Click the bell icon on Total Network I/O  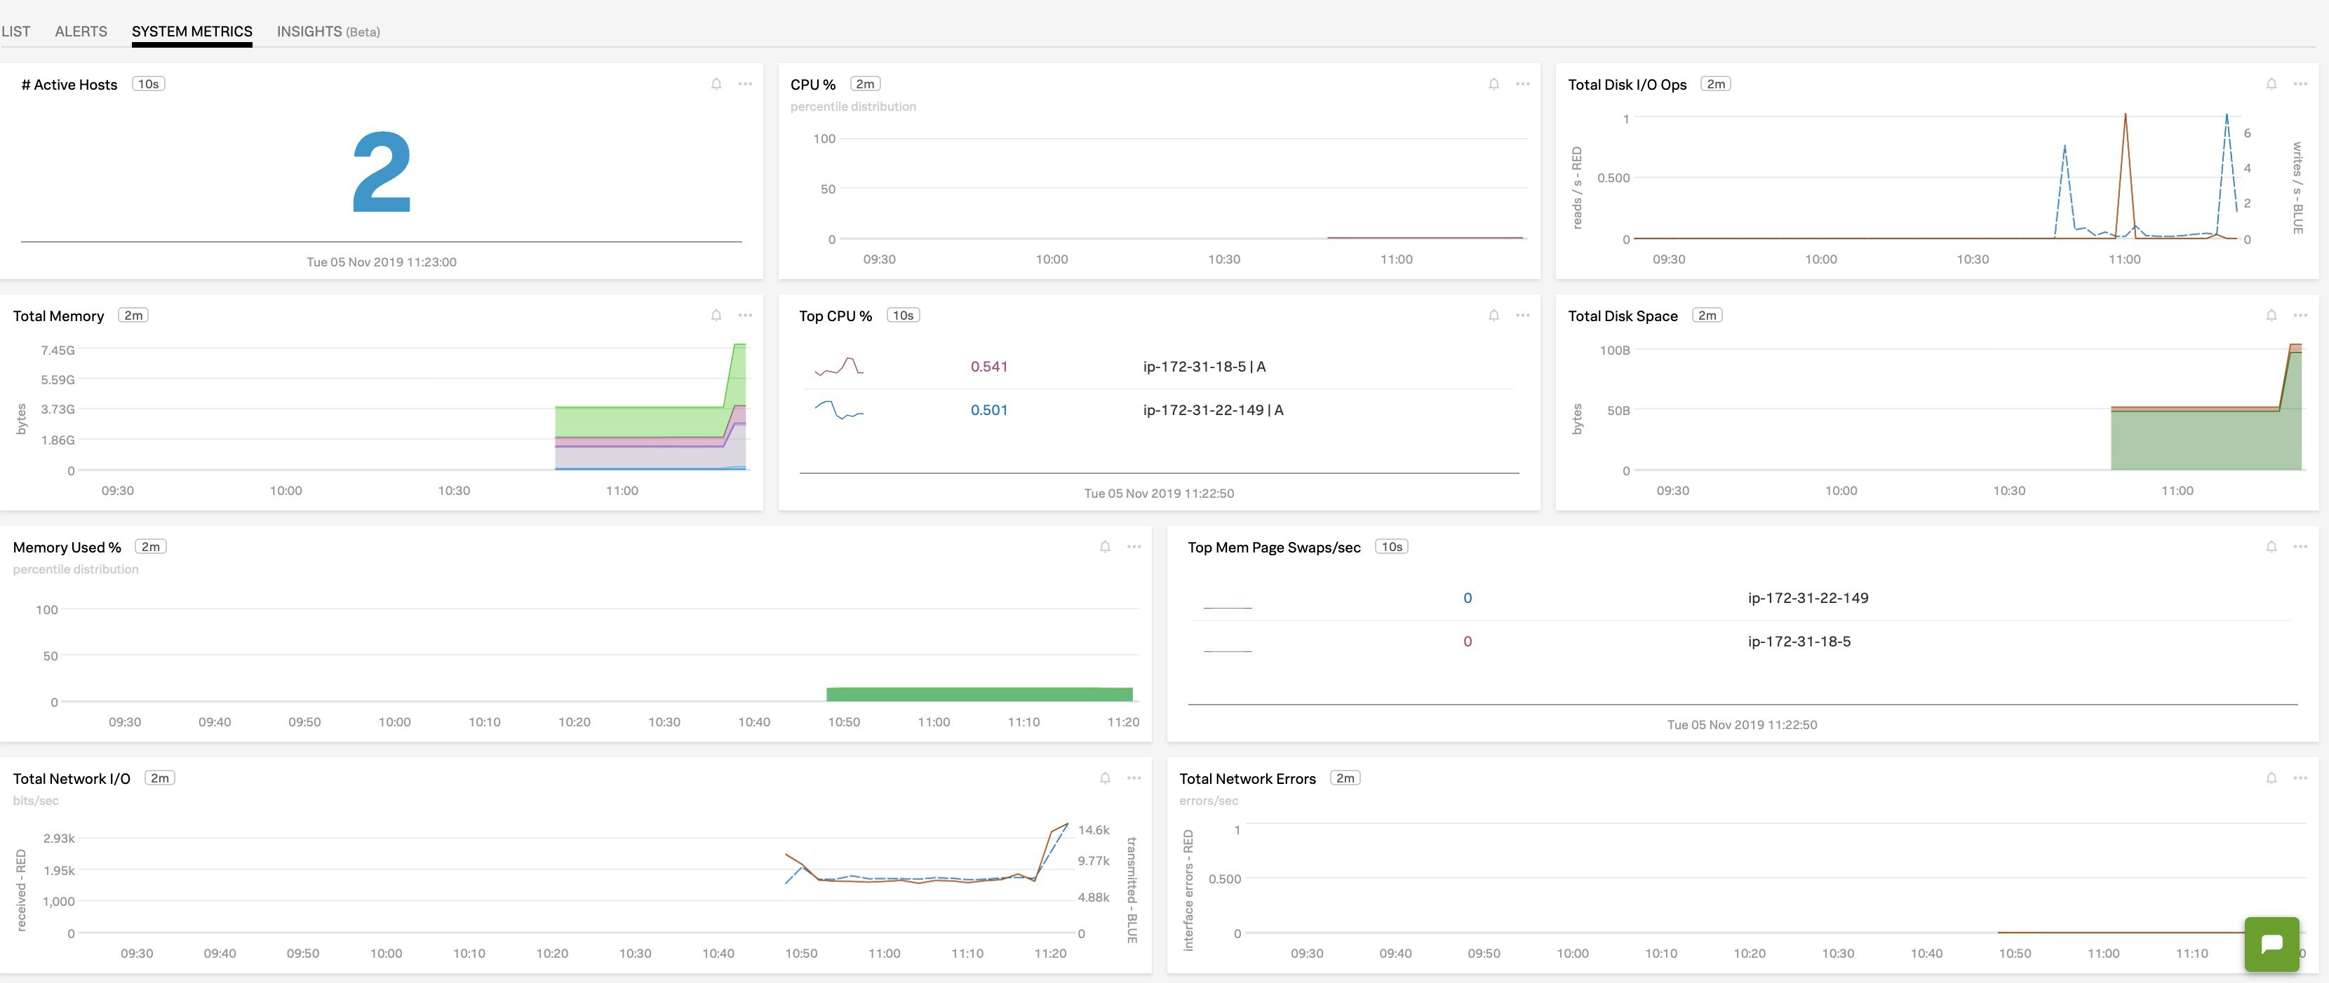1105,778
